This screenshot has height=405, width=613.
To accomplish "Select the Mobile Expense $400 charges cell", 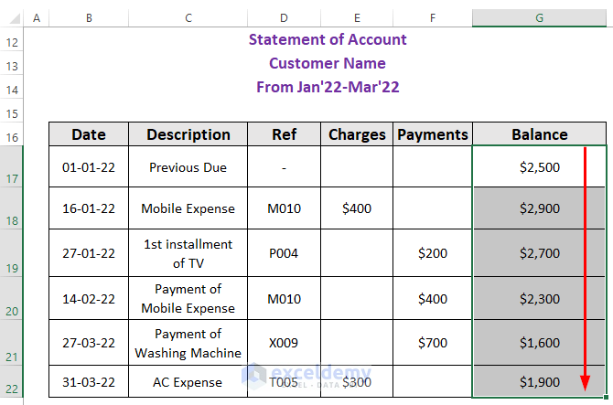I will coord(357,208).
